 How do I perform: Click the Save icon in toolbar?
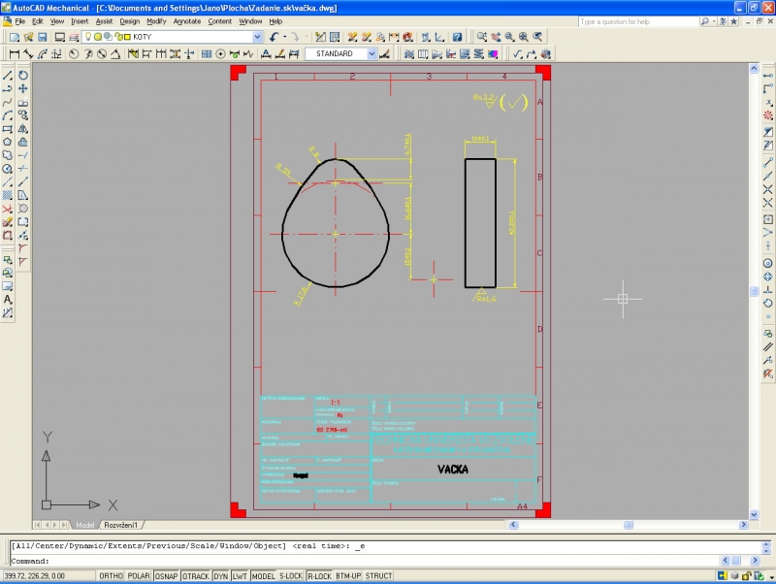point(44,37)
